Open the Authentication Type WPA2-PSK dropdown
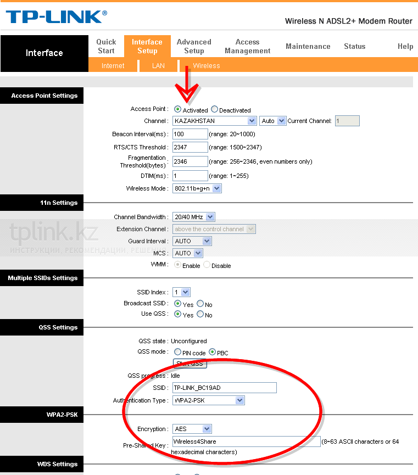418x475 pixels. click(209, 400)
